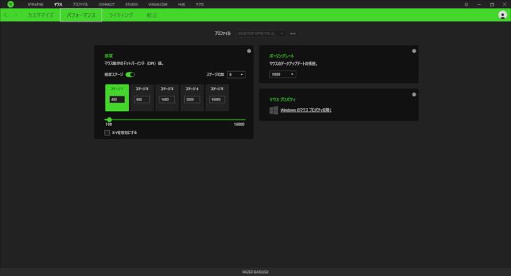511x276 pixels.
Task: Switch to the カスタマイズ tab
Action: 41,15
